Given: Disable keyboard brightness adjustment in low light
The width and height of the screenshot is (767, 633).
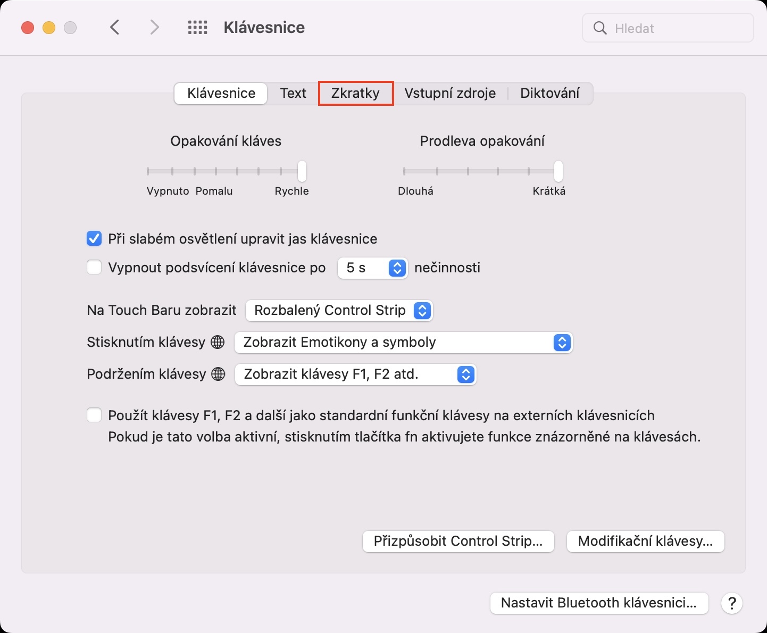Looking at the screenshot, I should [94, 239].
